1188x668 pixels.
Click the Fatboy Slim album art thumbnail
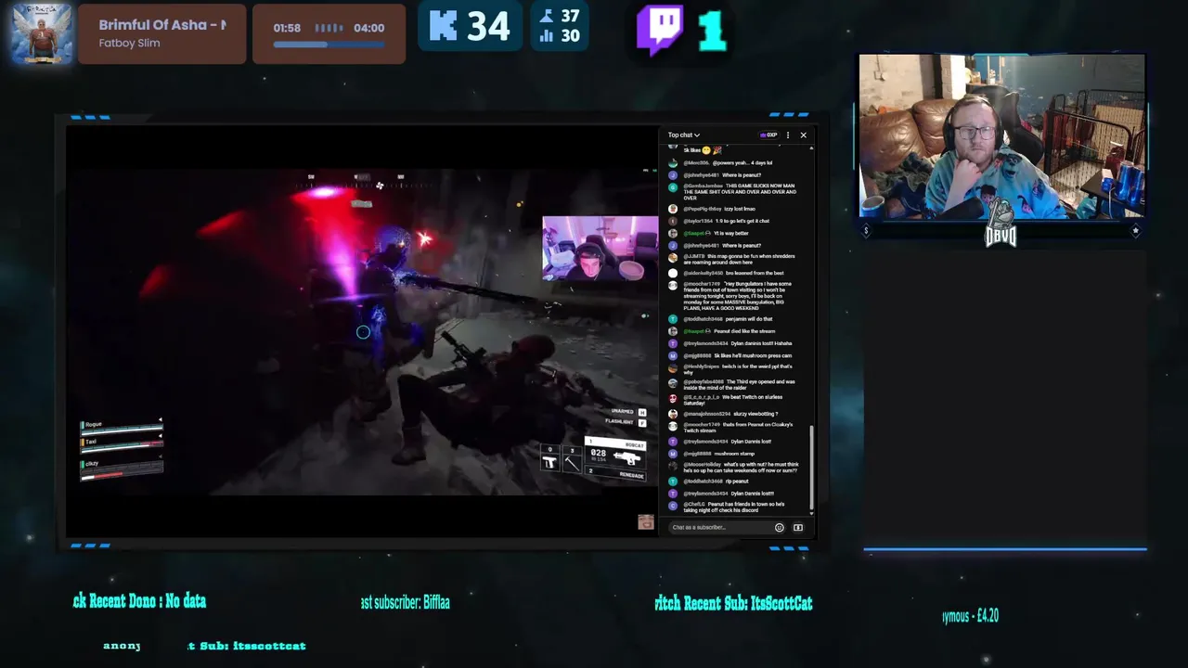pos(41,33)
